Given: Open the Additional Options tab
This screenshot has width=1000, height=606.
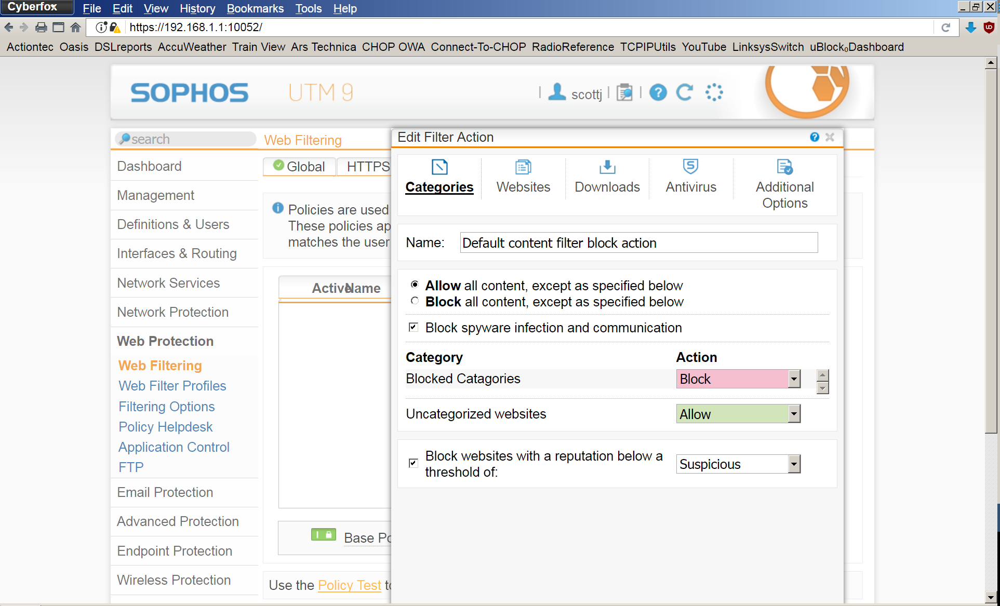Looking at the screenshot, I should coord(784,185).
